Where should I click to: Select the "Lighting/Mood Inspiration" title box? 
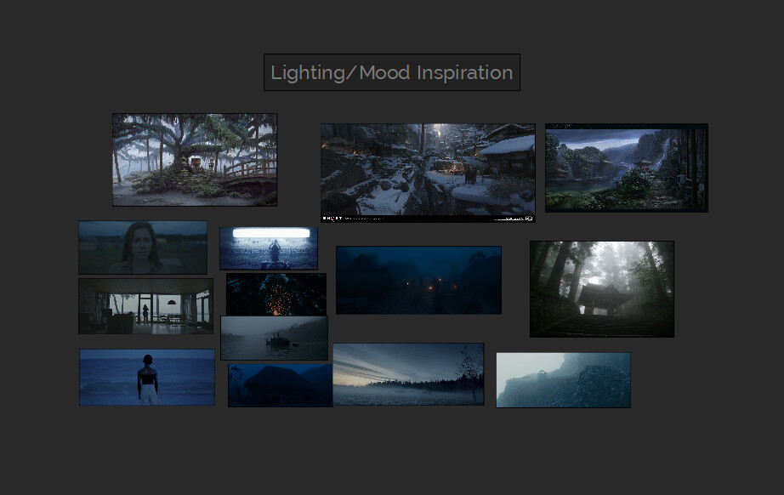392,72
